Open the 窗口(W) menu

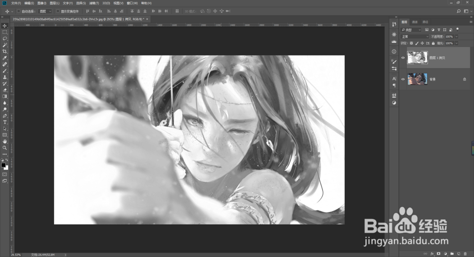pyautogui.click(x=132, y=3)
